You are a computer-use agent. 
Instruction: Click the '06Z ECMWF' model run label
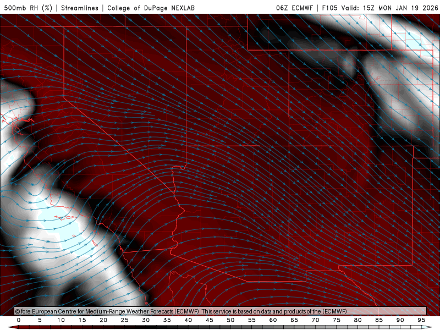(x=294, y=8)
